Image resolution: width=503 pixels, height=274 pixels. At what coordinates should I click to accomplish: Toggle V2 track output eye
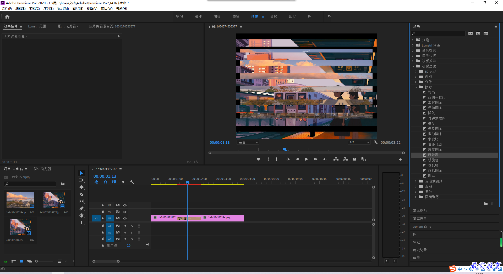(x=125, y=212)
